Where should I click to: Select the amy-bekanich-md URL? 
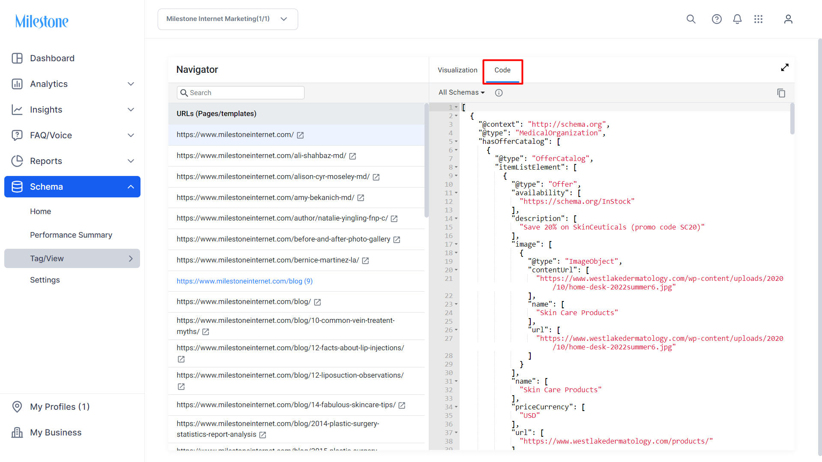pos(266,198)
